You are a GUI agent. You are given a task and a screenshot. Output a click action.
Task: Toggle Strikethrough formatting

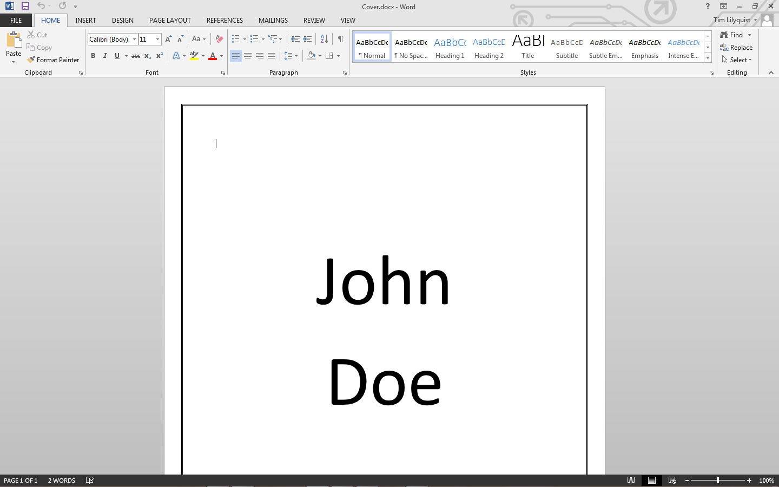(x=136, y=56)
